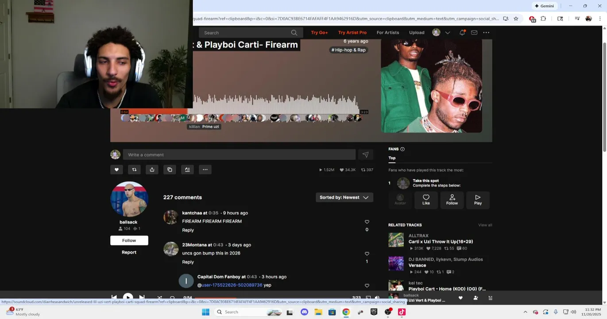The width and height of the screenshot is (607, 319).
Task: Click Play in the Fans panel
Action: 478,200
